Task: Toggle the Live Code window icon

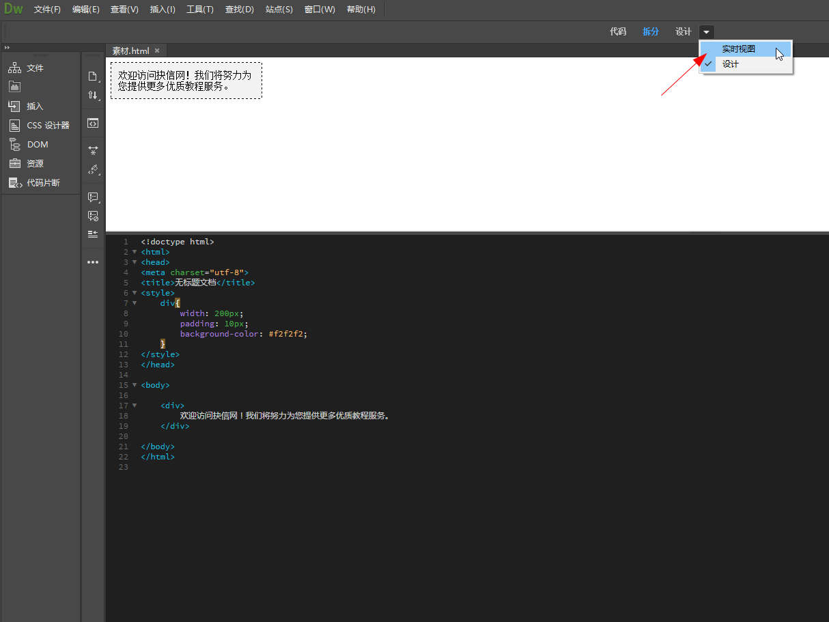Action: tap(93, 124)
